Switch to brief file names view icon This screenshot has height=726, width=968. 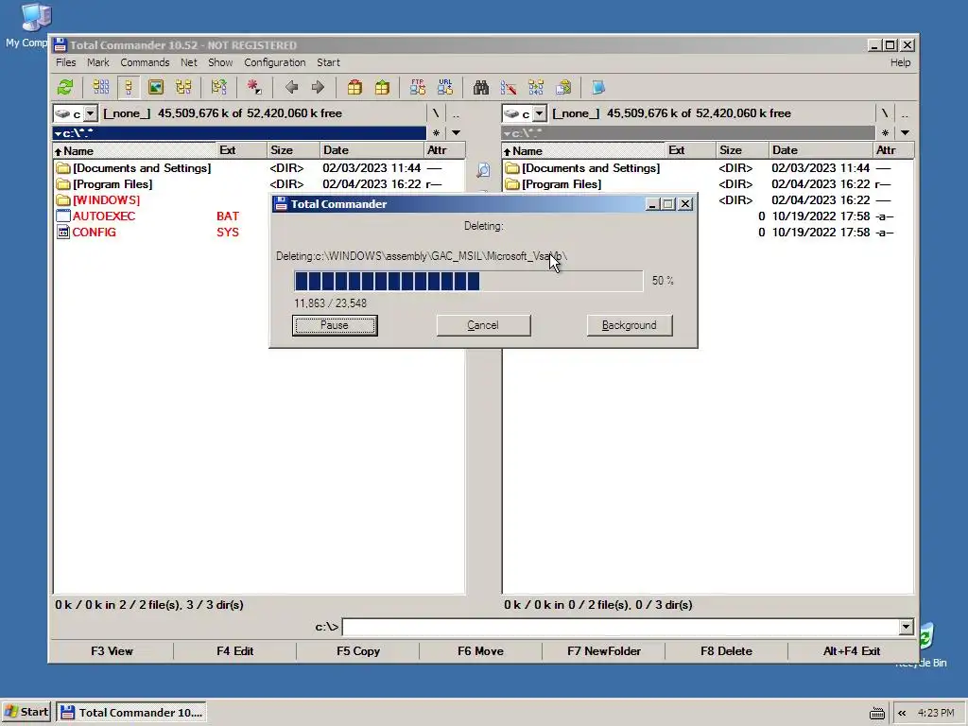pyautogui.click(x=100, y=87)
